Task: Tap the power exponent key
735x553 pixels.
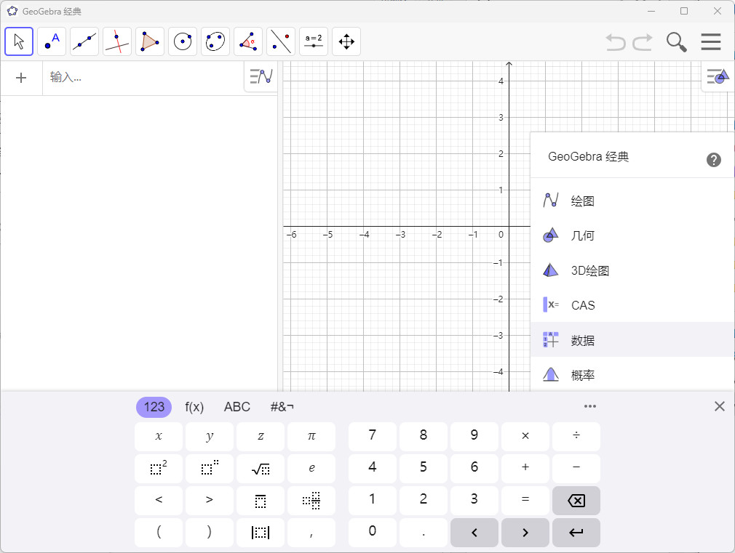Action: point(210,468)
